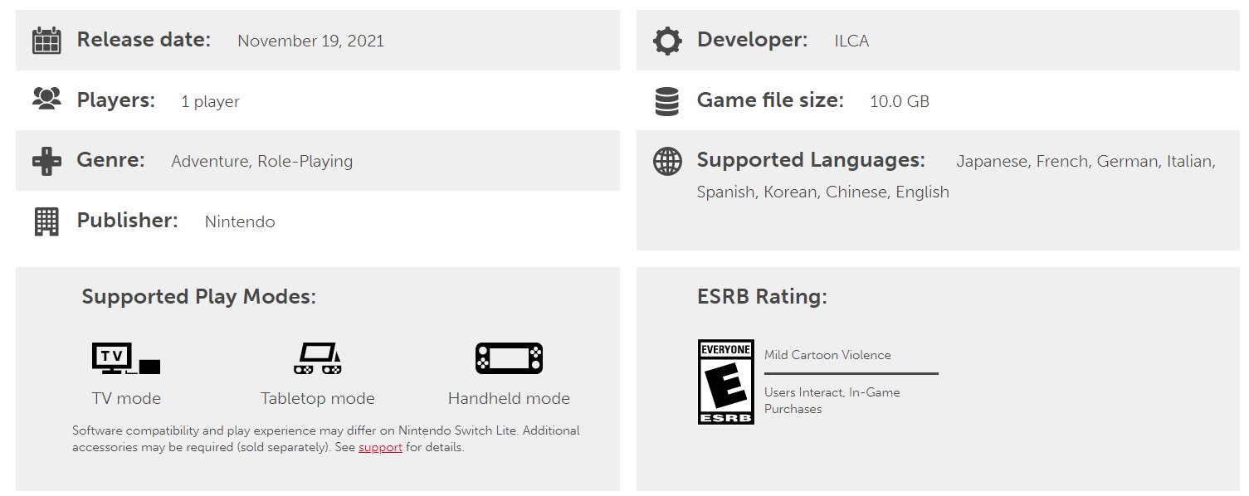Screen dimensions: 1249x496
Task: Click the Developer label
Action: pyautogui.click(x=752, y=39)
